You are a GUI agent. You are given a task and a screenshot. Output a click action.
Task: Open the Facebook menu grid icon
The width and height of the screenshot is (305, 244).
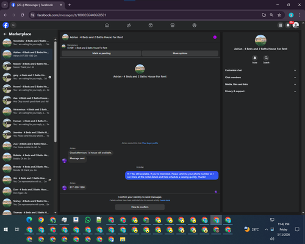pos(280,25)
